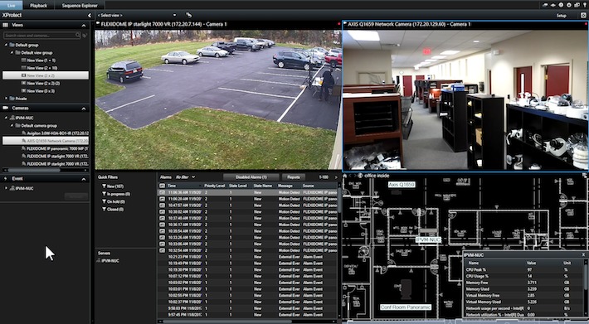Click the log out key icon
This screenshot has width=589, height=324.
coord(584,5)
